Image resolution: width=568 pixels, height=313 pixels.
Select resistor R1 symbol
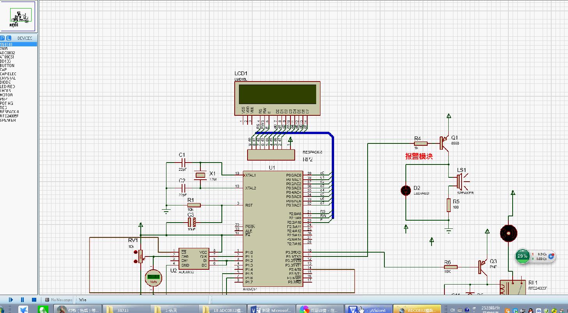(x=193, y=205)
